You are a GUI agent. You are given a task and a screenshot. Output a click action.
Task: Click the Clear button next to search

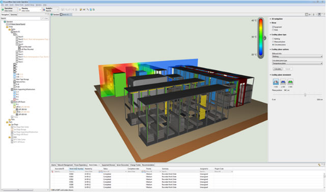(45, 18)
